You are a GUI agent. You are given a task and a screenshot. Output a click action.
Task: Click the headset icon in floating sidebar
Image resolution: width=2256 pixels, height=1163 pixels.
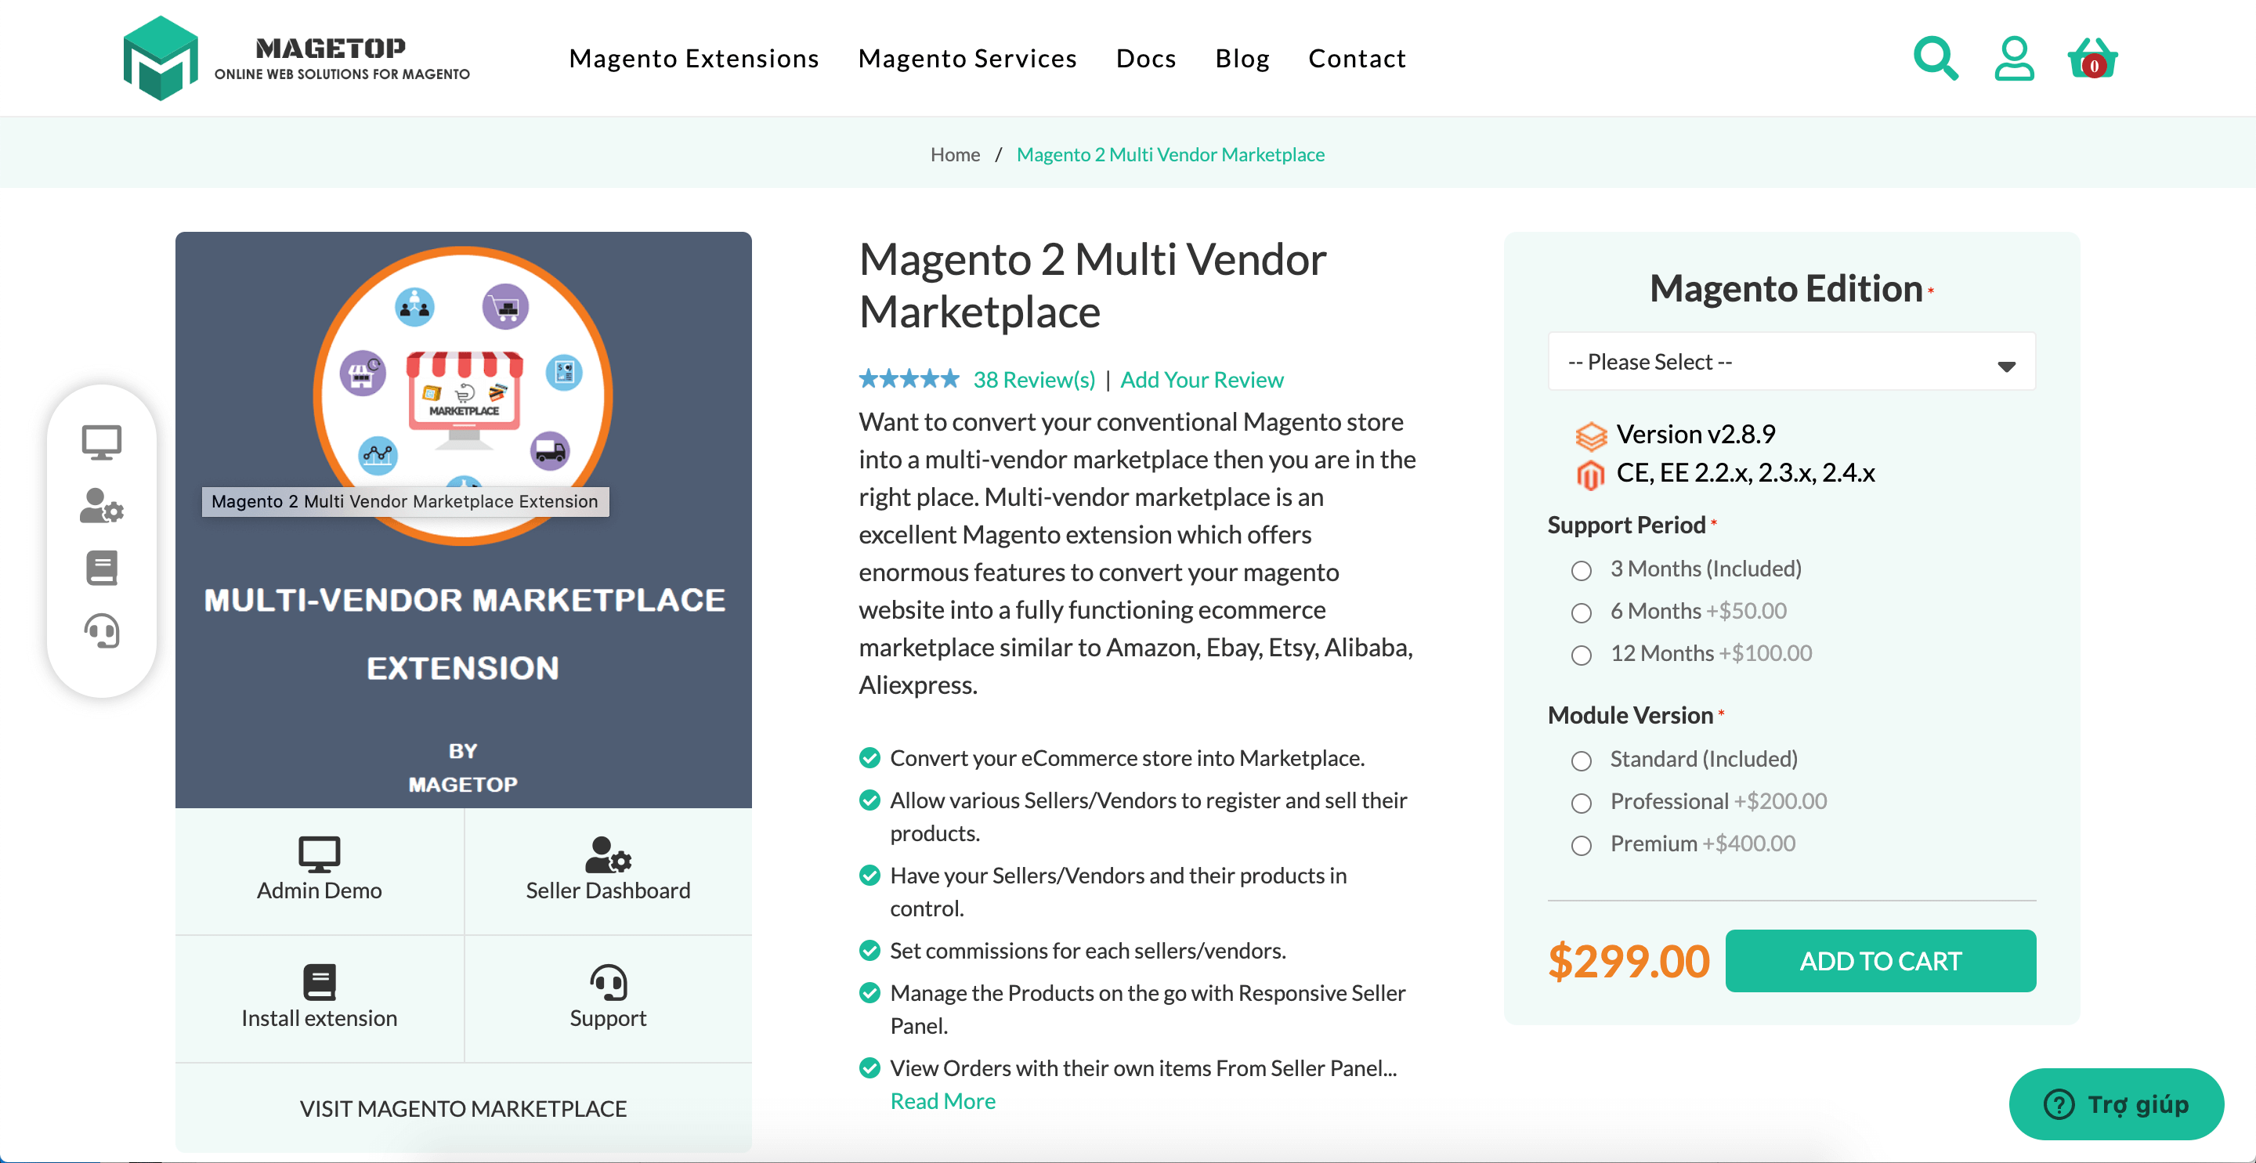click(102, 630)
